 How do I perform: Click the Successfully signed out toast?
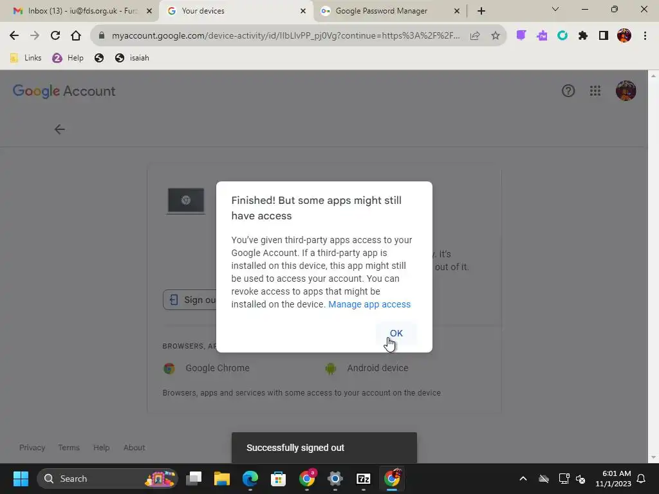point(324,448)
